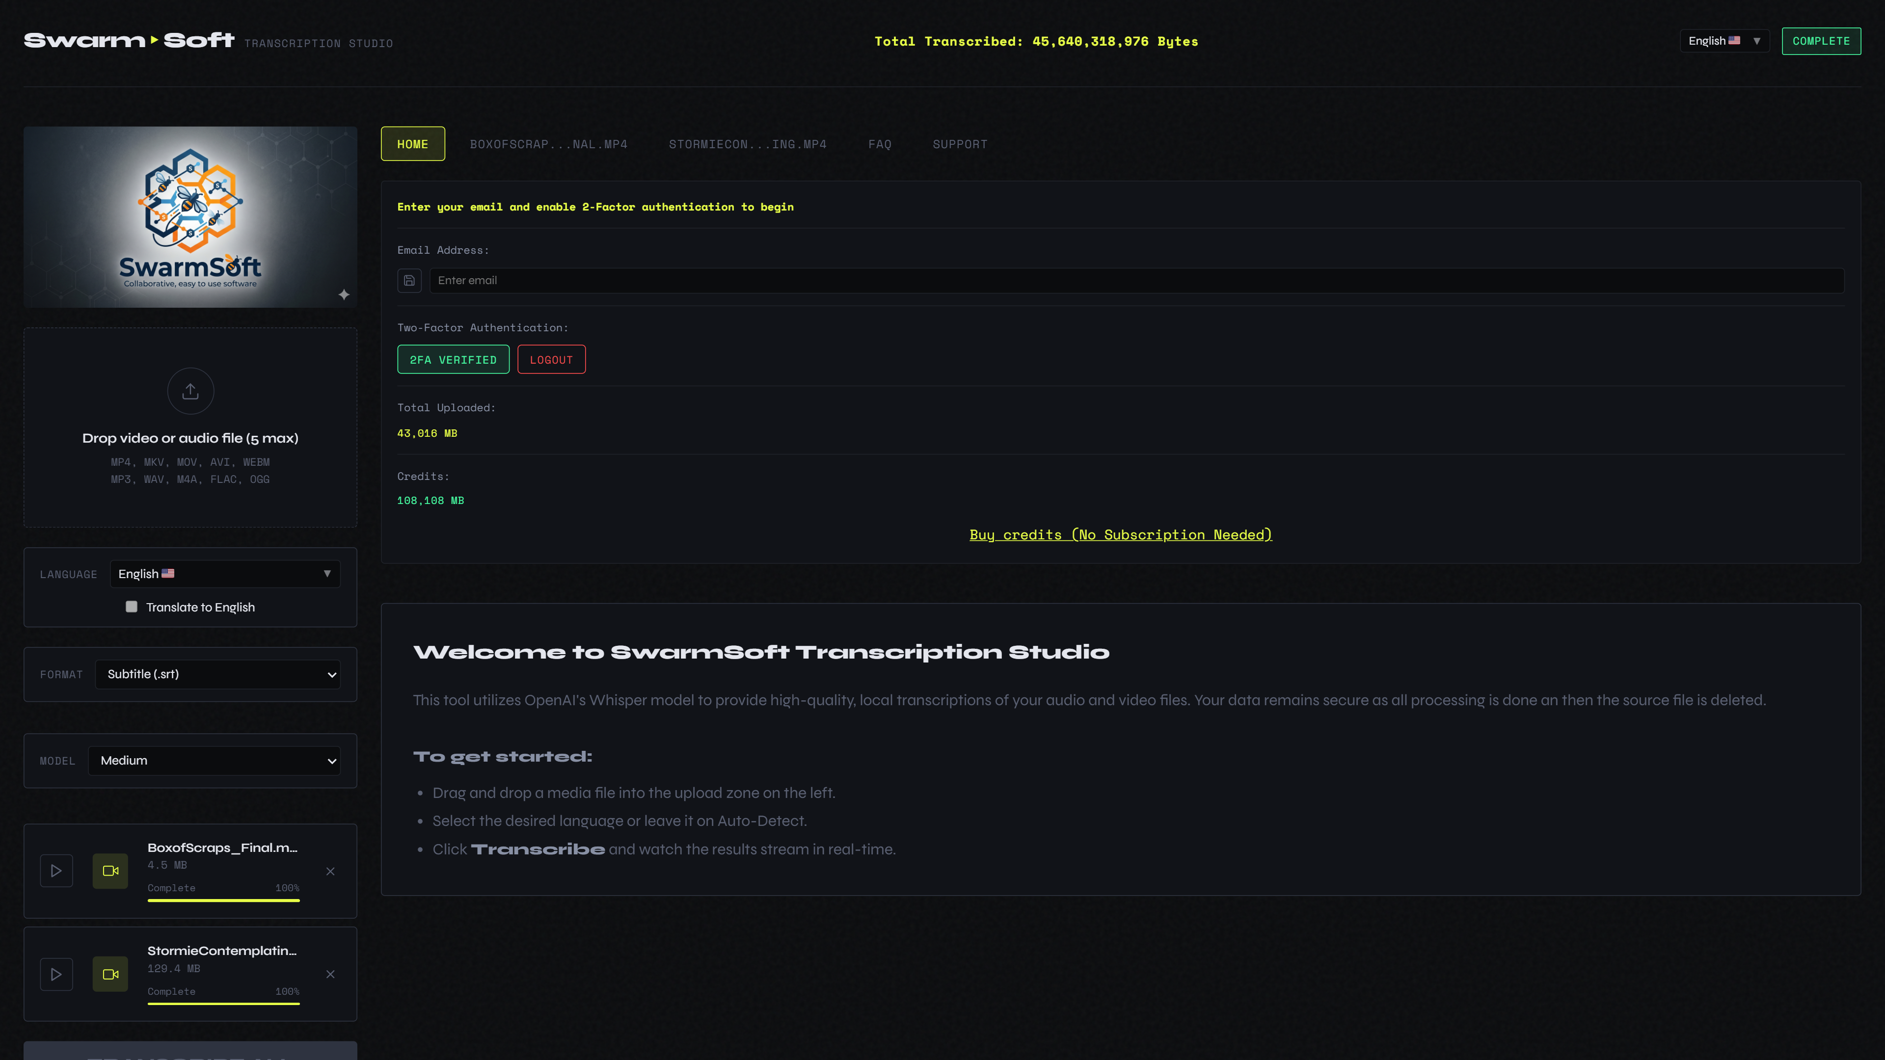This screenshot has width=1885, height=1060.
Task: Open the sidebar Language dropdown
Action: (x=225, y=574)
